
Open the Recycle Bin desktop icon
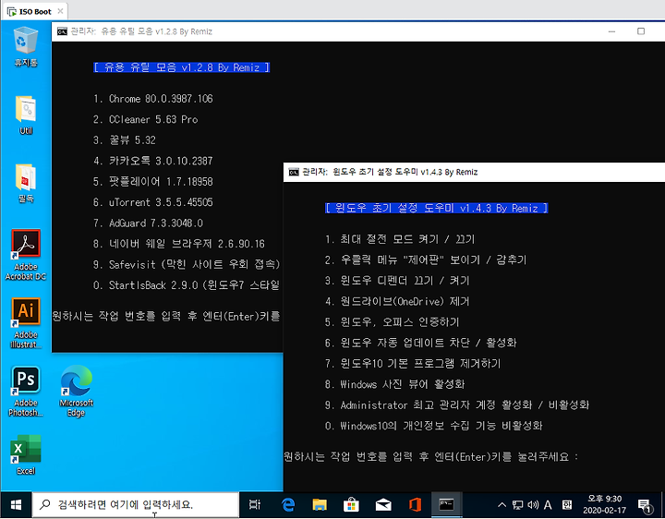click(x=26, y=47)
